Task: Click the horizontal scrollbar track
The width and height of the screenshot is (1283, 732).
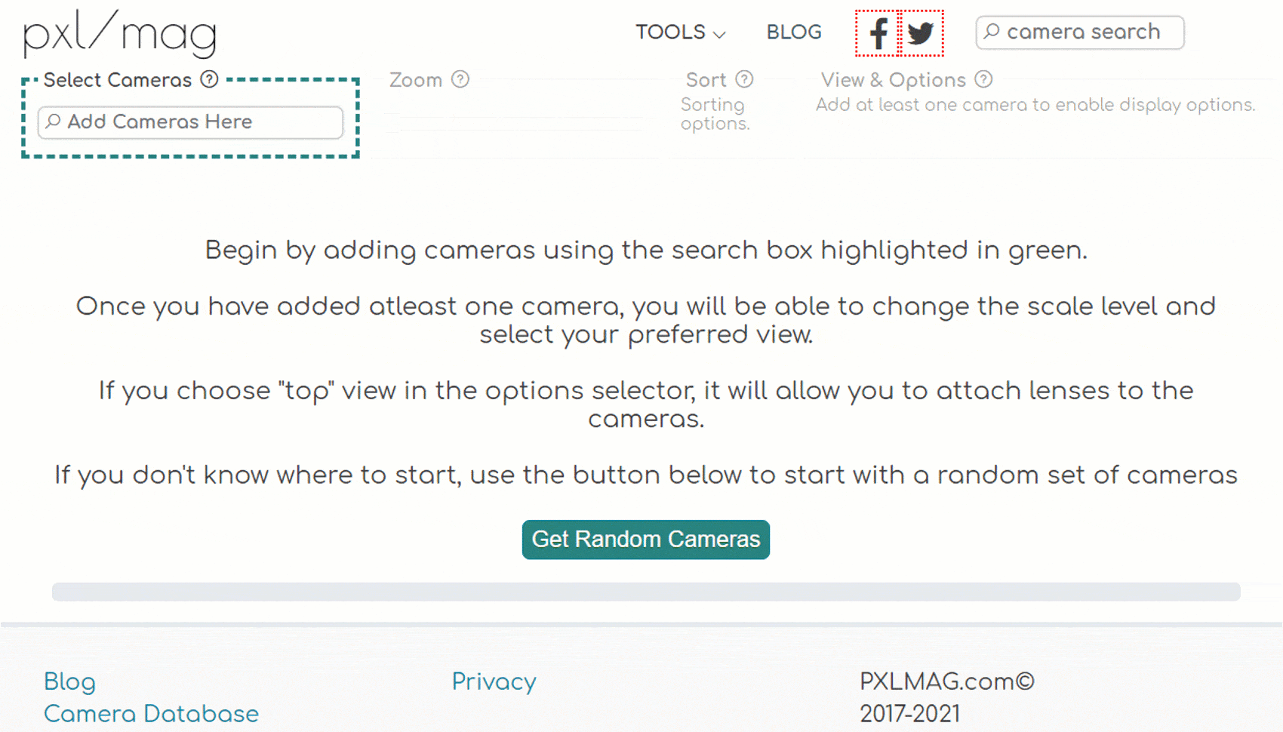Action: 645,592
